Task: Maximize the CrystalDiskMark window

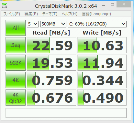Action: [112, 4]
